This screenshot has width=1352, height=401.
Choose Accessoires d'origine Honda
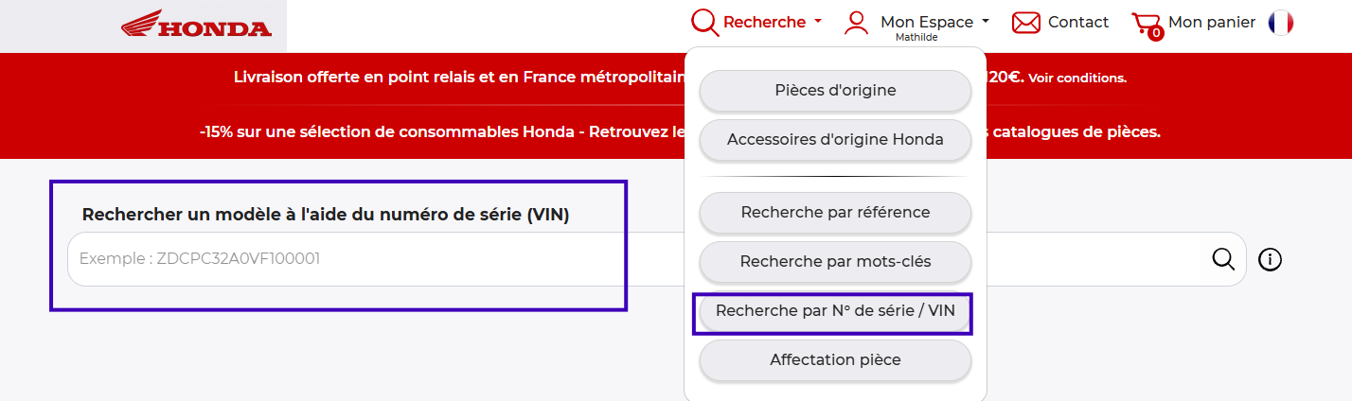tap(835, 140)
